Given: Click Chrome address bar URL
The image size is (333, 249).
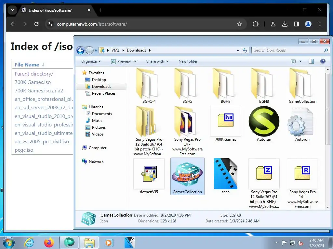Looking at the screenshot, I should tap(92, 24).
